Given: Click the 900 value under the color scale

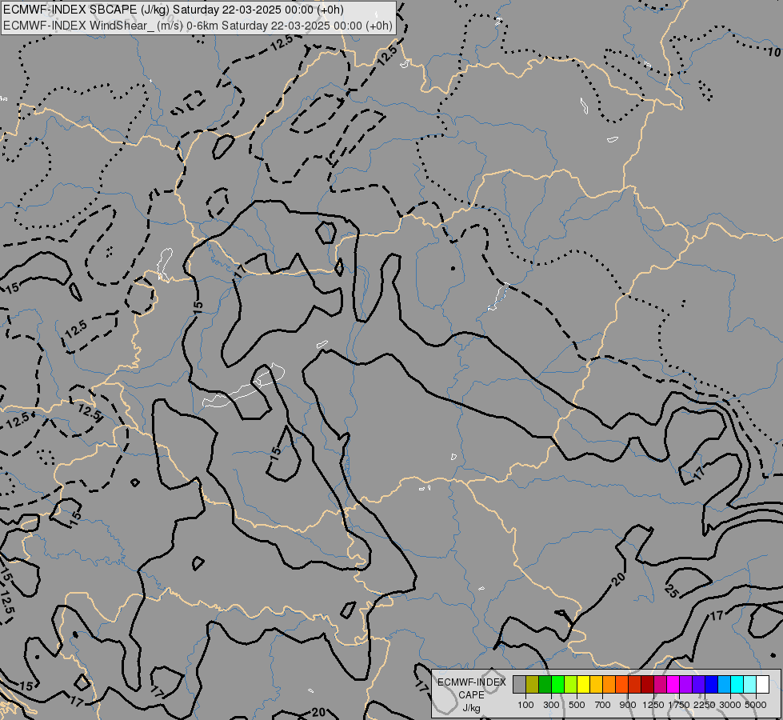Looking at the screenshot, I should [x=628, y=705].
